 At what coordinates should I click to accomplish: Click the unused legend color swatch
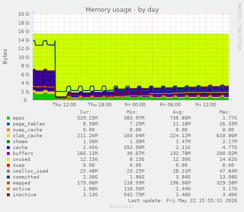(8, 159)
